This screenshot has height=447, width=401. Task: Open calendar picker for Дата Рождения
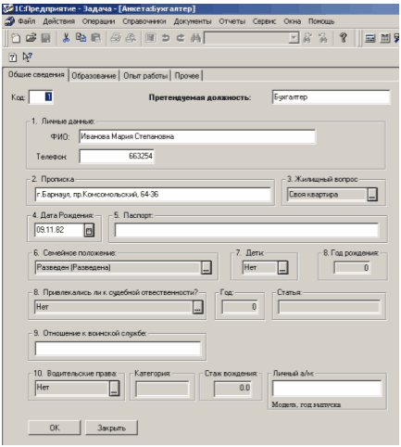(x=89, y=230)
